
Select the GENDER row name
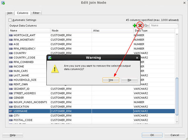tap(19, 98)
